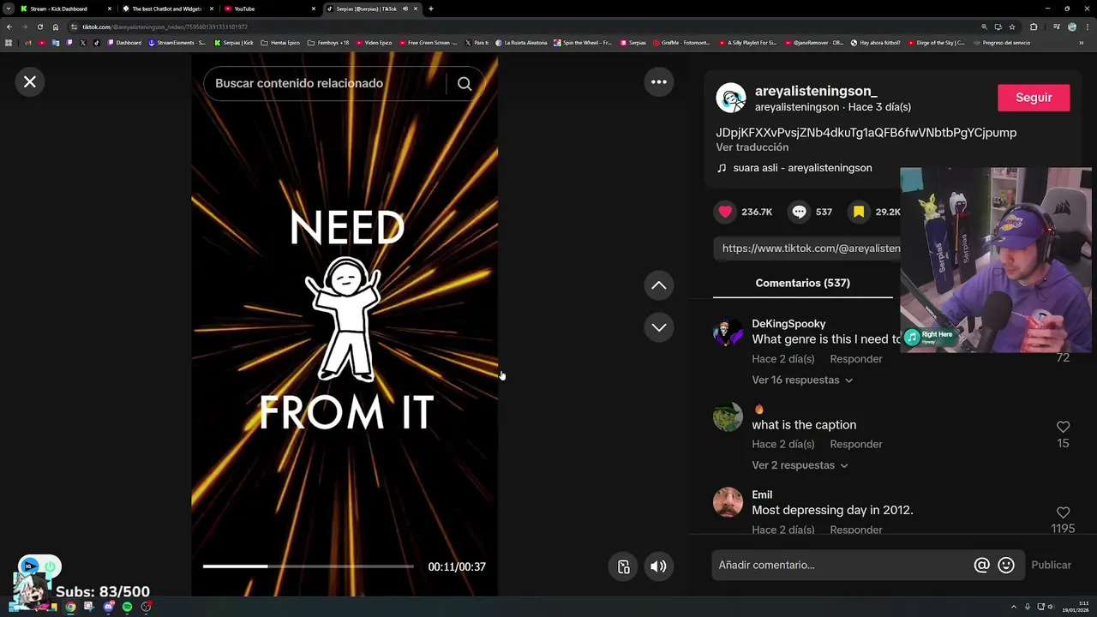This screenshot has width=1097, height=617.
Task: Open the emoji picker in comment box
Action: pyautogui.click(x=1006, y=565)
